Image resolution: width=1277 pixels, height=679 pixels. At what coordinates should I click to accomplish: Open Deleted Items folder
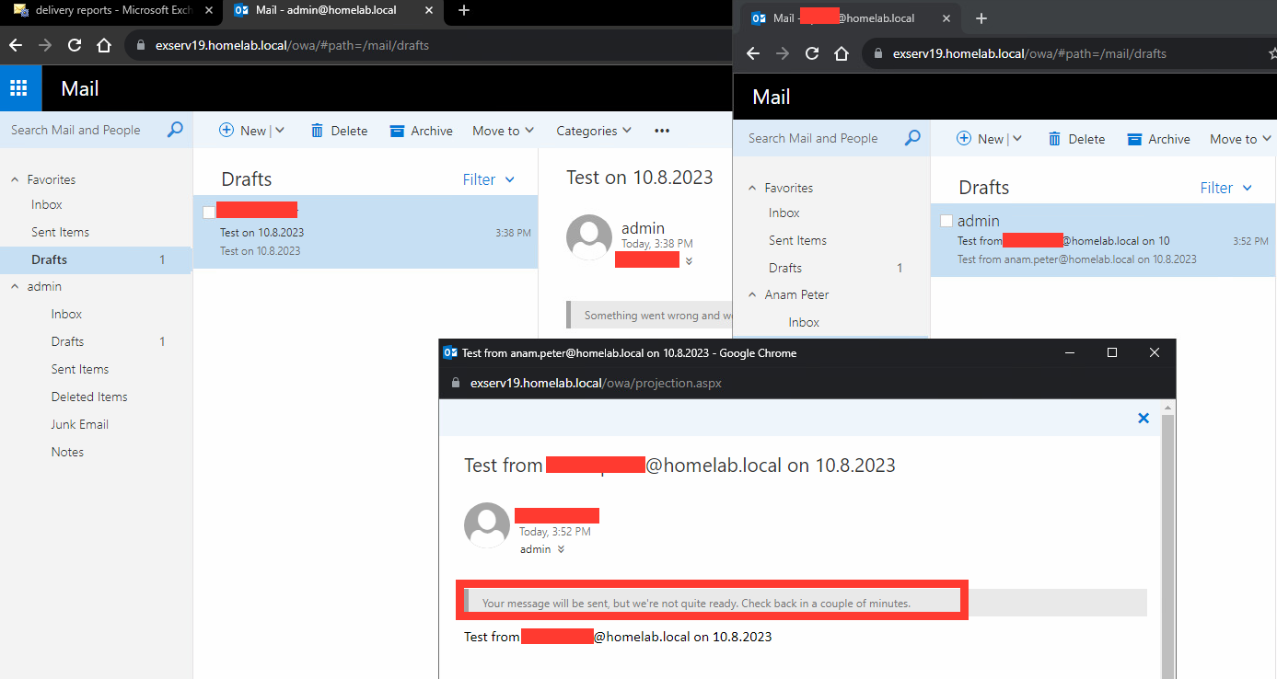pos(89,397)
